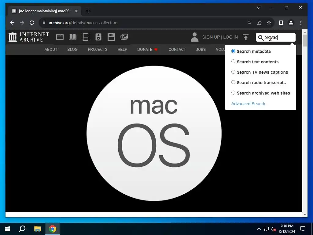Screen dimensions: 313x235
Task: Close the macOS collection tab
Action: pos(76,11)
